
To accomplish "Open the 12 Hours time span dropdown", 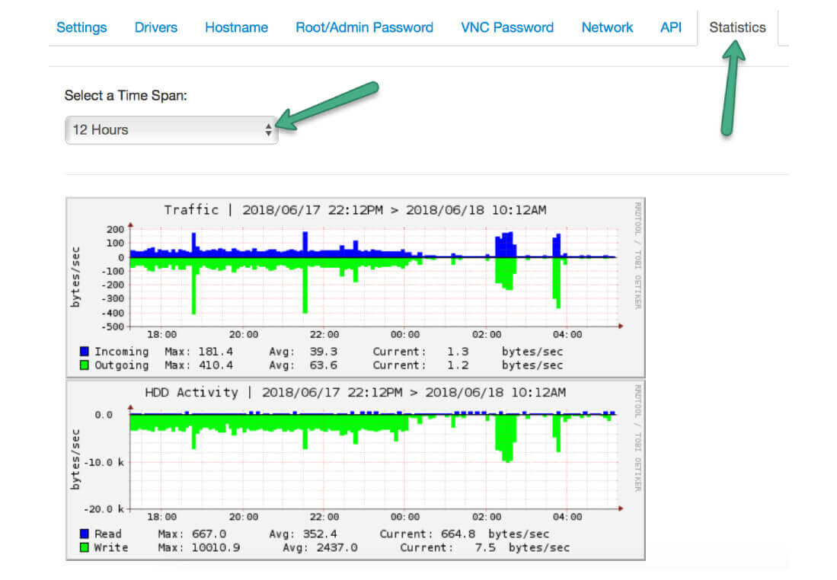I will pyautogui.click(x=171, y=129).
